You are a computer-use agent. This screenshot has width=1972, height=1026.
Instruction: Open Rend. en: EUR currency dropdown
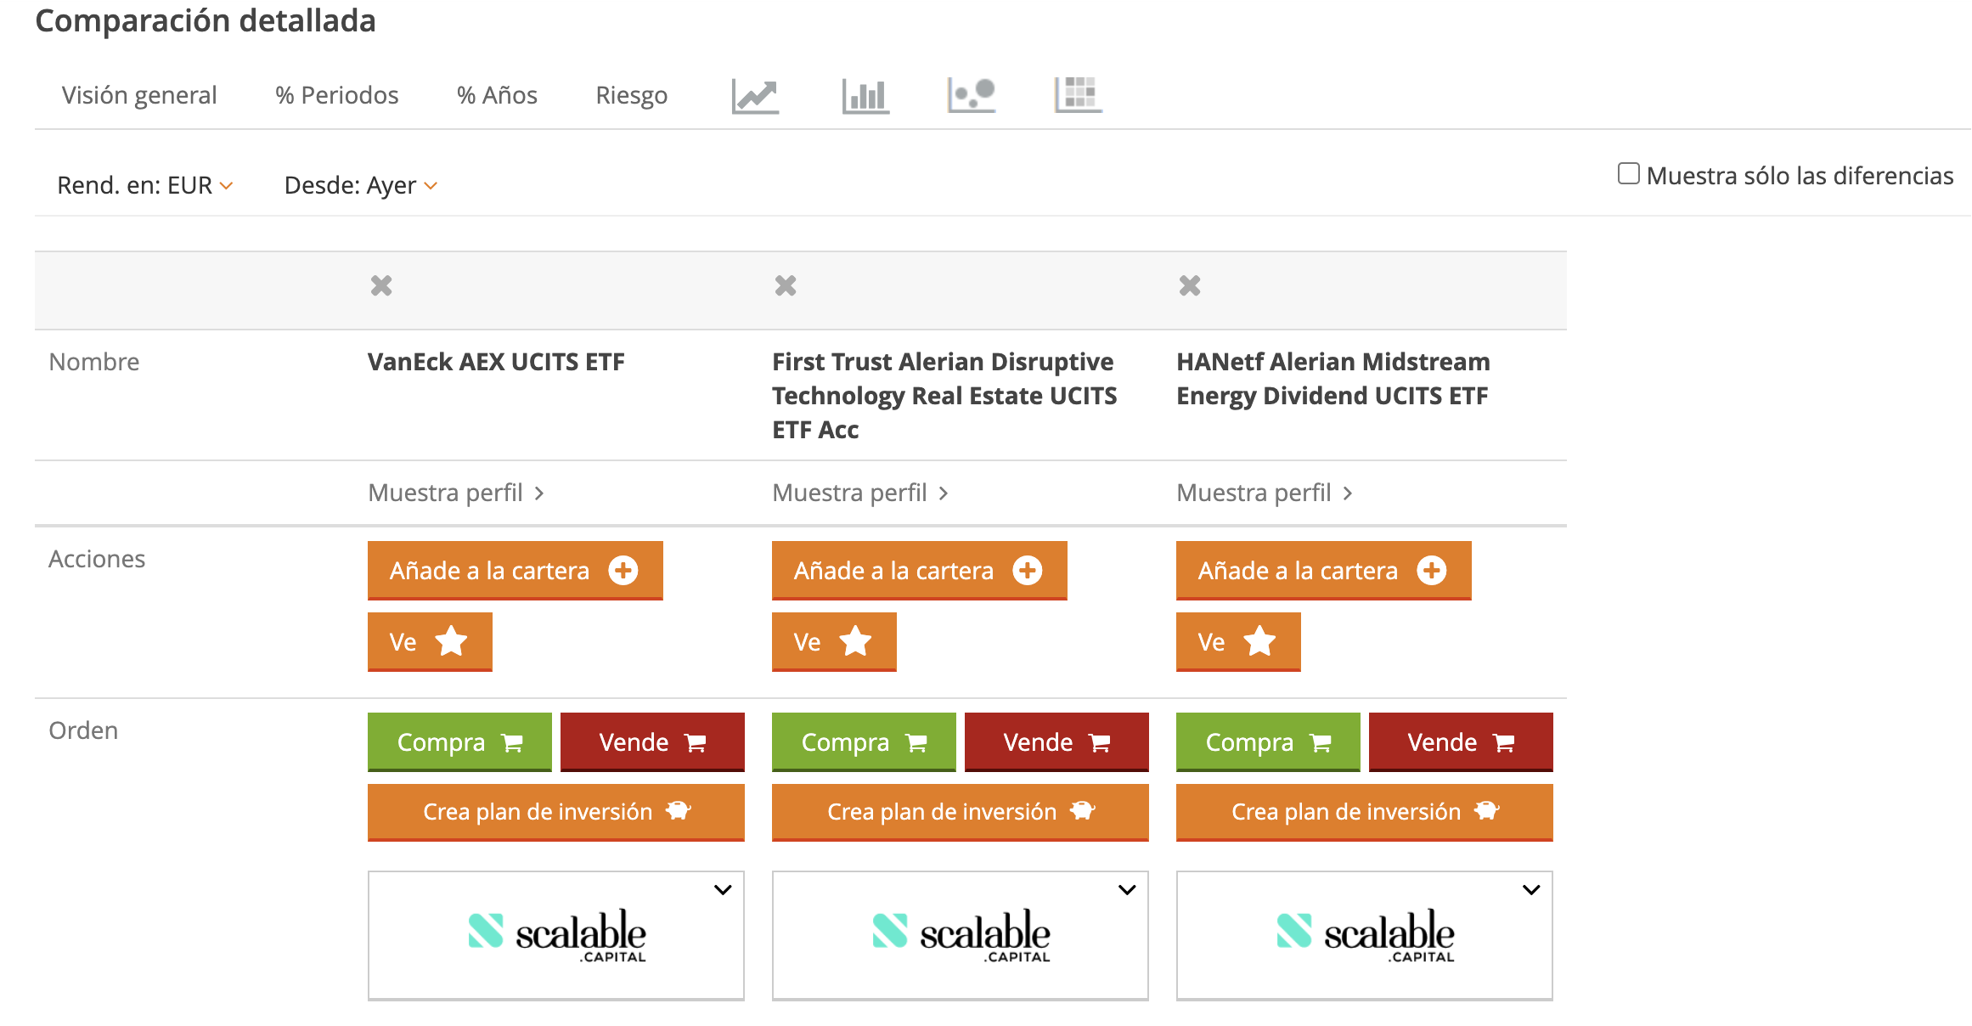coord(144,185)
